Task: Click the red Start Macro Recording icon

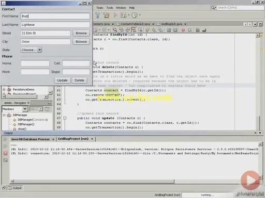Action: point(183,30)
